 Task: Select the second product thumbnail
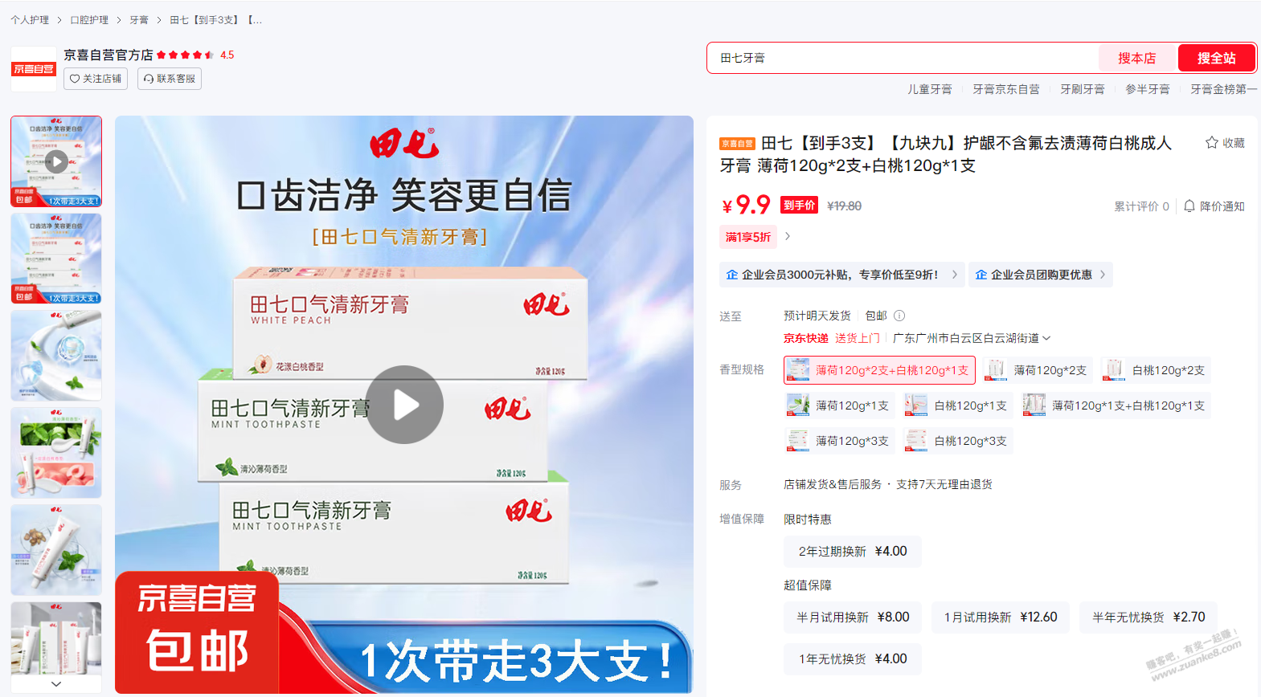point(56,259)
